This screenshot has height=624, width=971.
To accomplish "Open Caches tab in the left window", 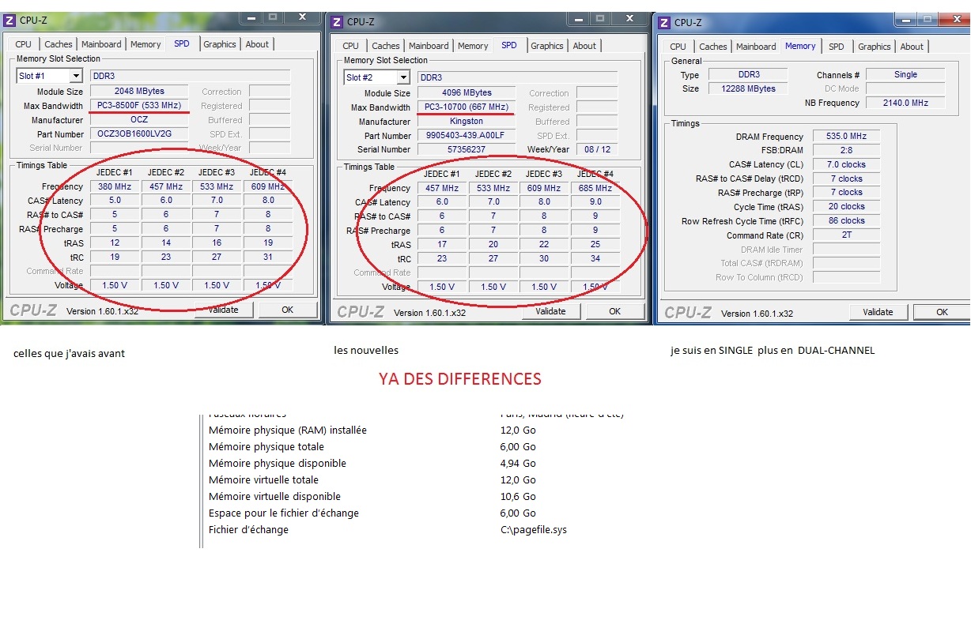I will 59,44.
